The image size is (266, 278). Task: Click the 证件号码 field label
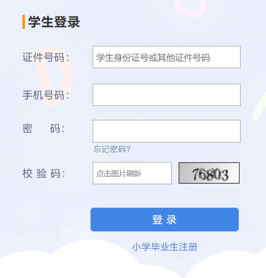pyautogui.click(x=45, y=57)
